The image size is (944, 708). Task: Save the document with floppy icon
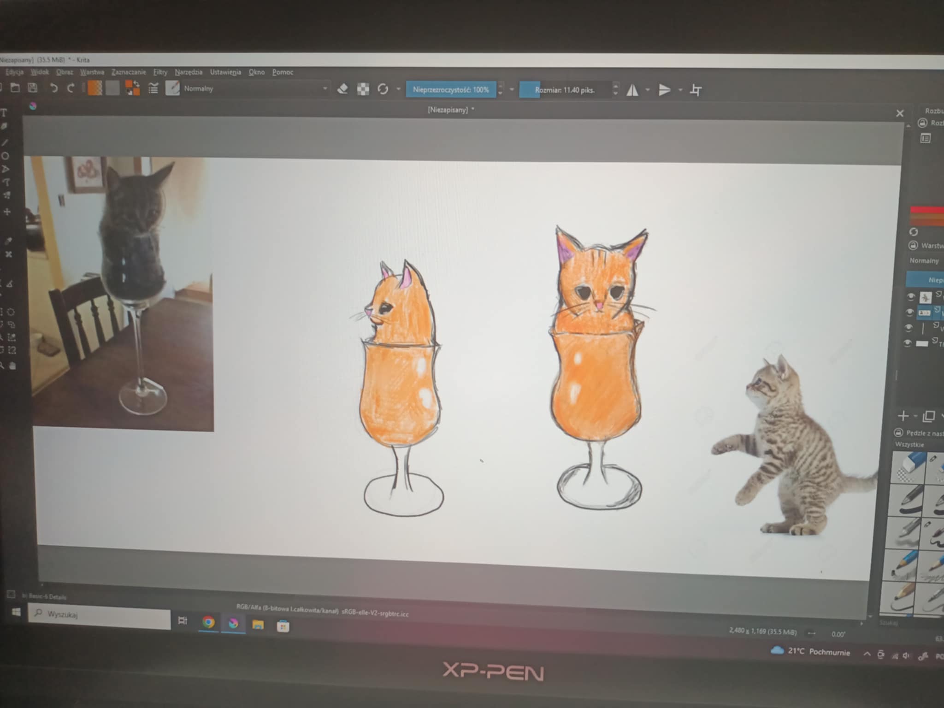click(x=32, y=88)
